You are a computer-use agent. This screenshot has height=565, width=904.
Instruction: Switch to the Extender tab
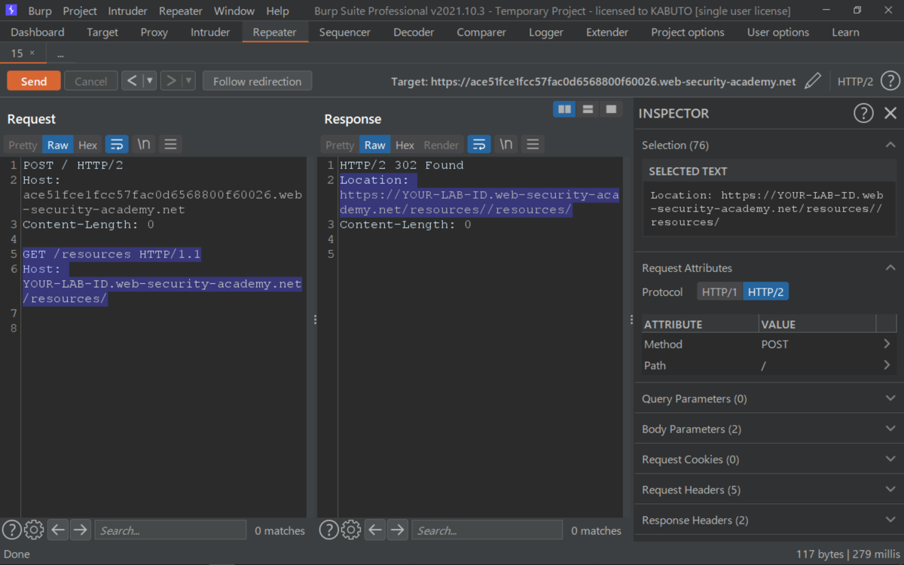(607, 32)
